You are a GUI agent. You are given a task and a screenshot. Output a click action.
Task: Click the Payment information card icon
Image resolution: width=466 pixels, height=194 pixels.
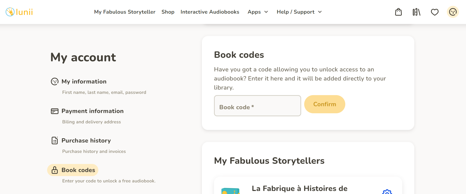[55, 111]
